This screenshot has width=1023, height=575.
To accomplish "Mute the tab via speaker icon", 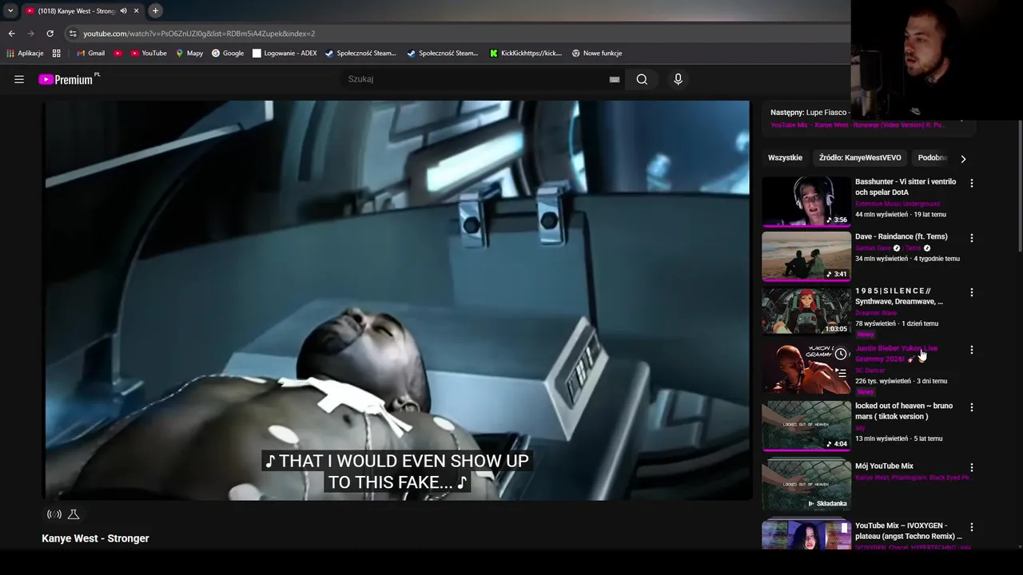I will coord(123,11).
